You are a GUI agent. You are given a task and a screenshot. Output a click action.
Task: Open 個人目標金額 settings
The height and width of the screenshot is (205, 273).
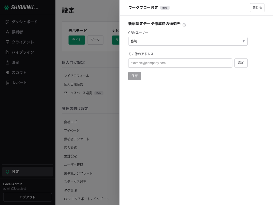74,84
